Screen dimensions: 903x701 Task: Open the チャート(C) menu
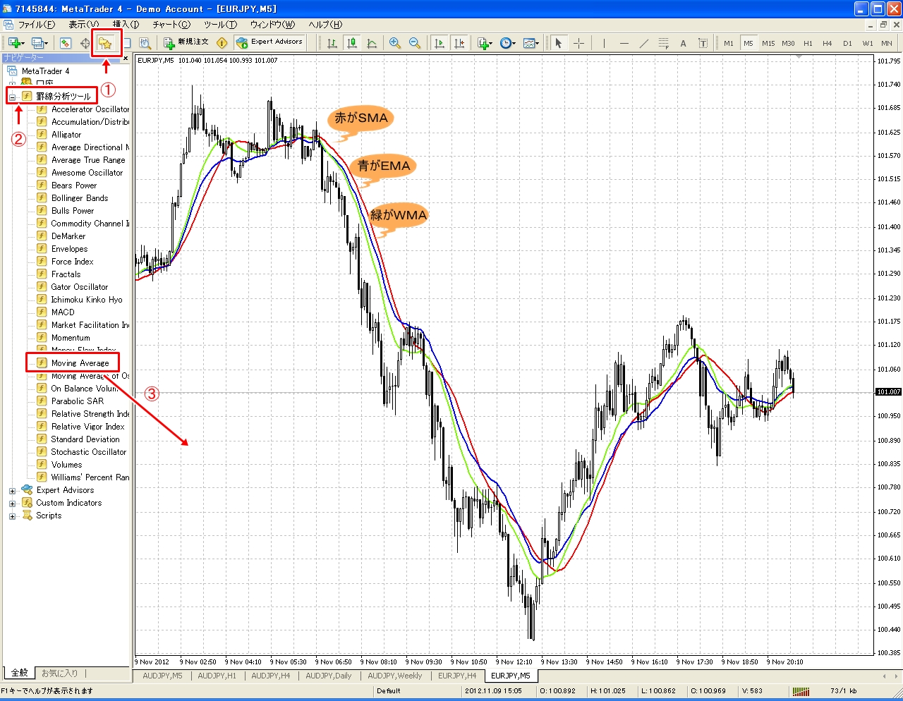point(171,25)
